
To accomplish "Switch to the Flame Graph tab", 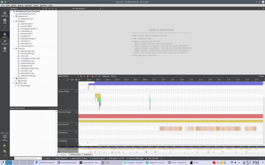I will [x=75, y=154].
